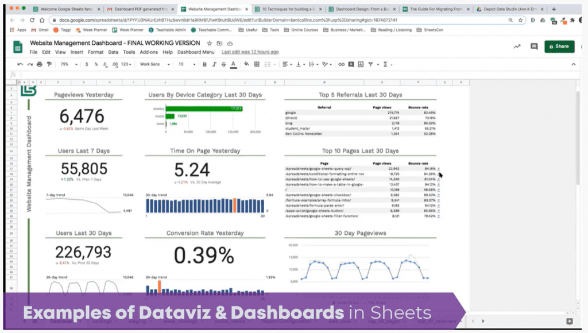The height and width of the screenshot is (333, 588).
Task: Open the text color picker
Action: (233, 64)
